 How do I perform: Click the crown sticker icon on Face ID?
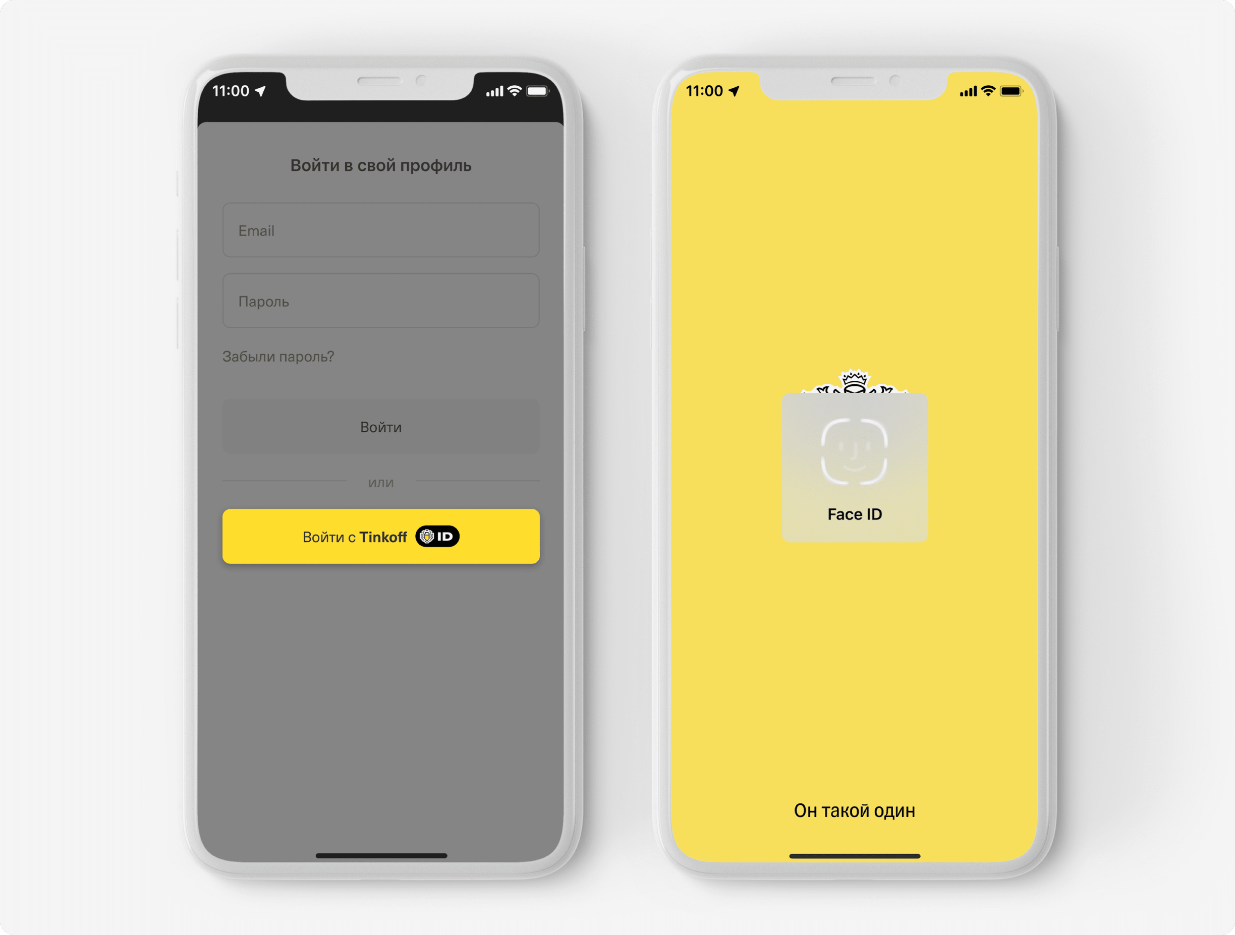click(x=853, y=378)
